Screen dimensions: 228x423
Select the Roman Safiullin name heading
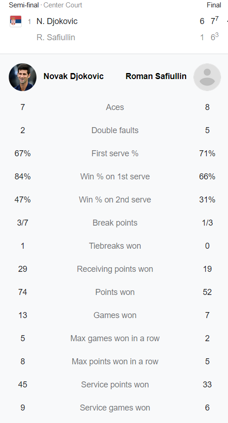[156, 76]
